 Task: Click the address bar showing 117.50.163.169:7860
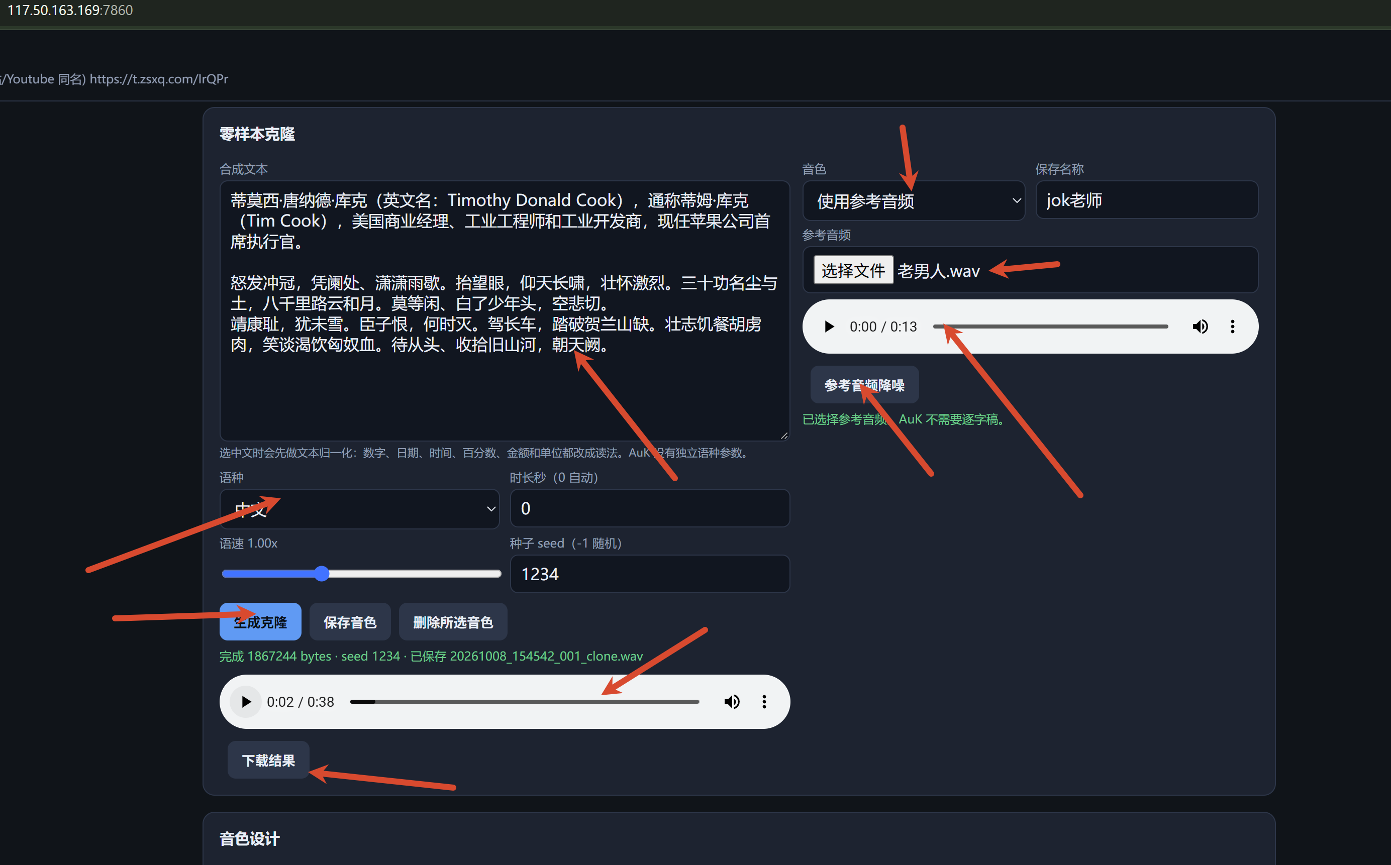coord(70,10)
